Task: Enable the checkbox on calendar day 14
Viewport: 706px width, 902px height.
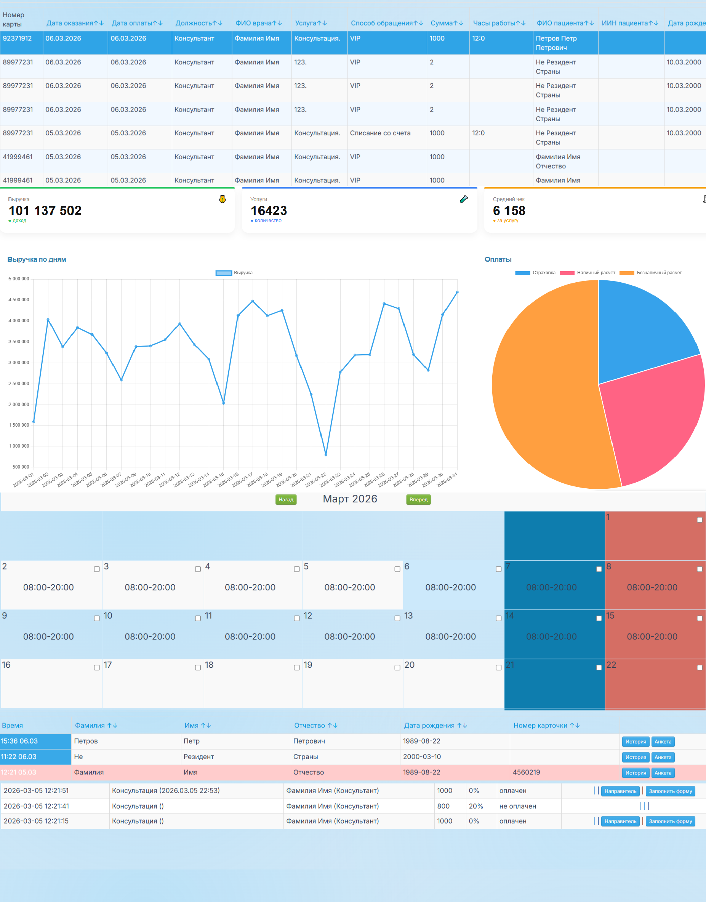Action: coord(599,618)
